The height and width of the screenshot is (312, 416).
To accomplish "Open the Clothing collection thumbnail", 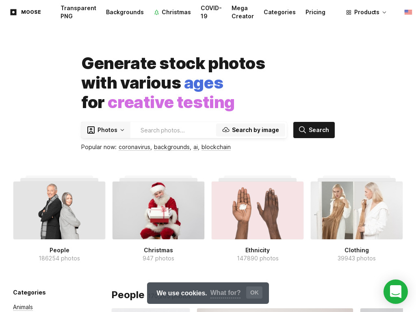I will (x=357, y=210).
